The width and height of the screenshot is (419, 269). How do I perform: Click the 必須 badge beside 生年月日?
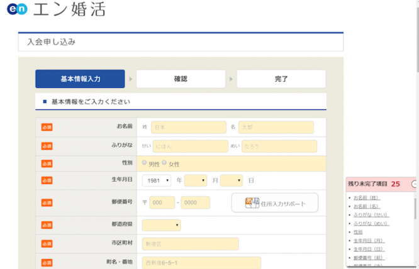point(47,180)
